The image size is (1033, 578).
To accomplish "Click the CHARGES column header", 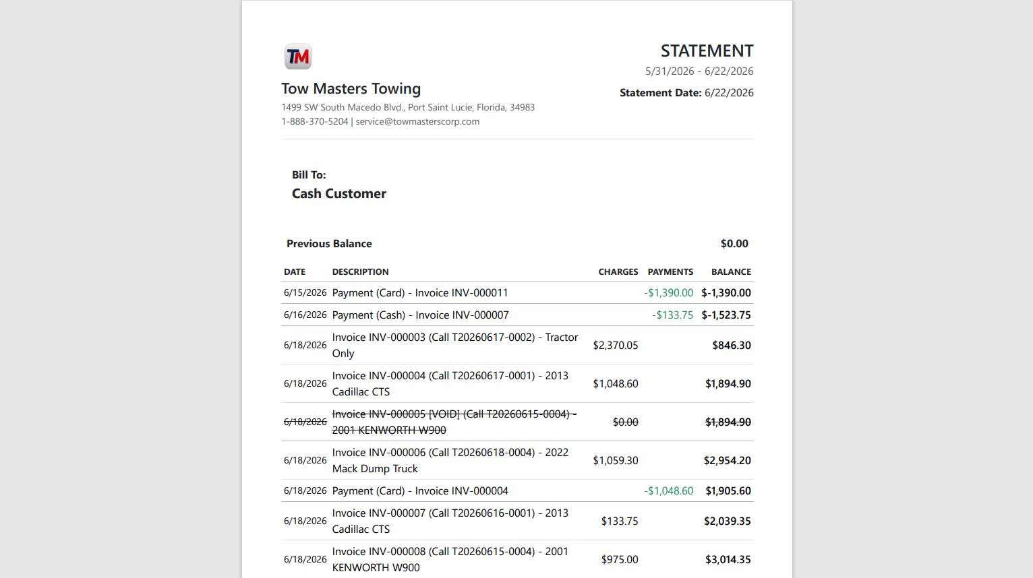I will click(618, 272).
